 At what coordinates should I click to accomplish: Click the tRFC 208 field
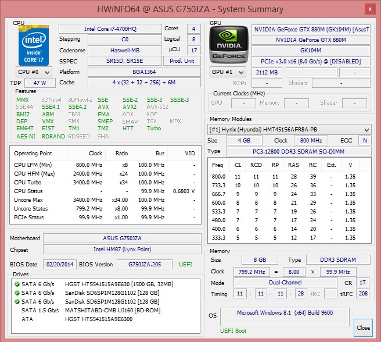pyautogui.click(x=363, y=294)
